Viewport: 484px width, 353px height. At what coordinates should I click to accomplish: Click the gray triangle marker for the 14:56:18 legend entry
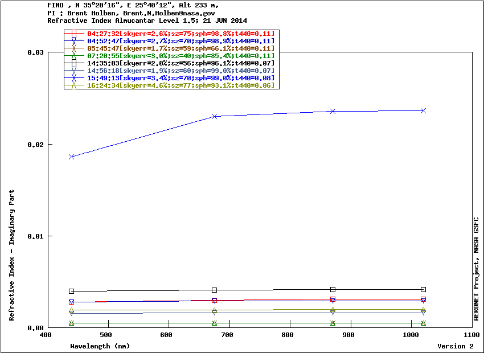point(74,71)
